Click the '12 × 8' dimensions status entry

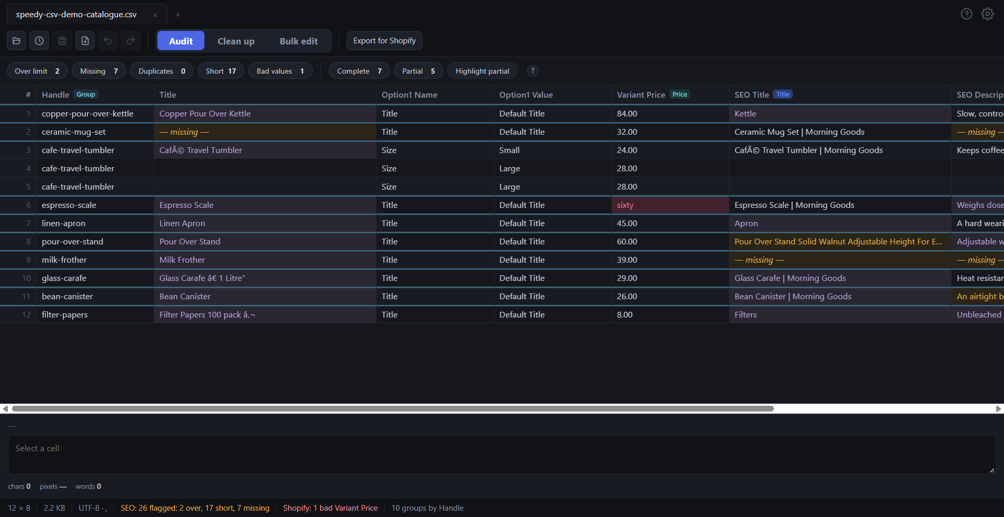pyautogui.click(x=19, y=508)
